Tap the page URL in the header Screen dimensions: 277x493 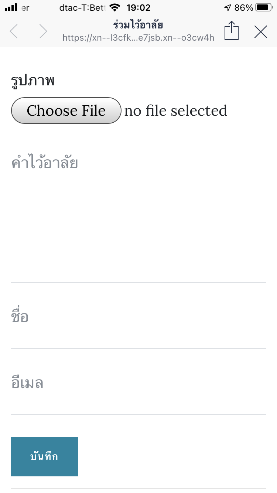pos(138,38)
